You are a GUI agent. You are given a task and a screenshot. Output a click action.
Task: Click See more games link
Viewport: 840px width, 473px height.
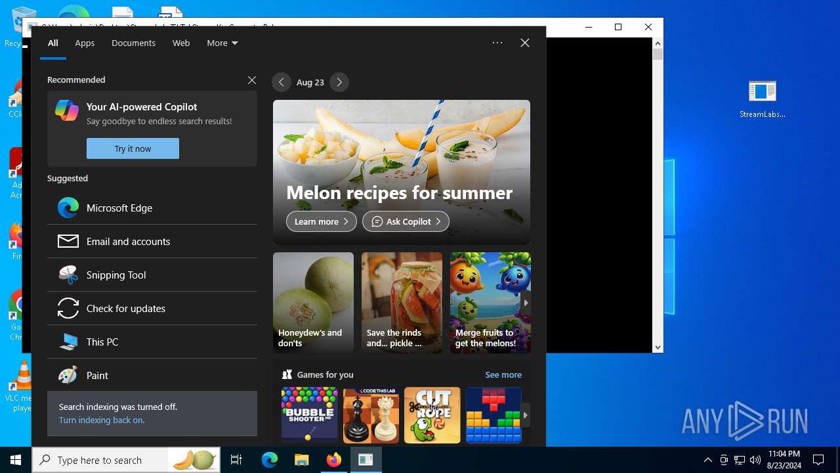pos(503,374)
